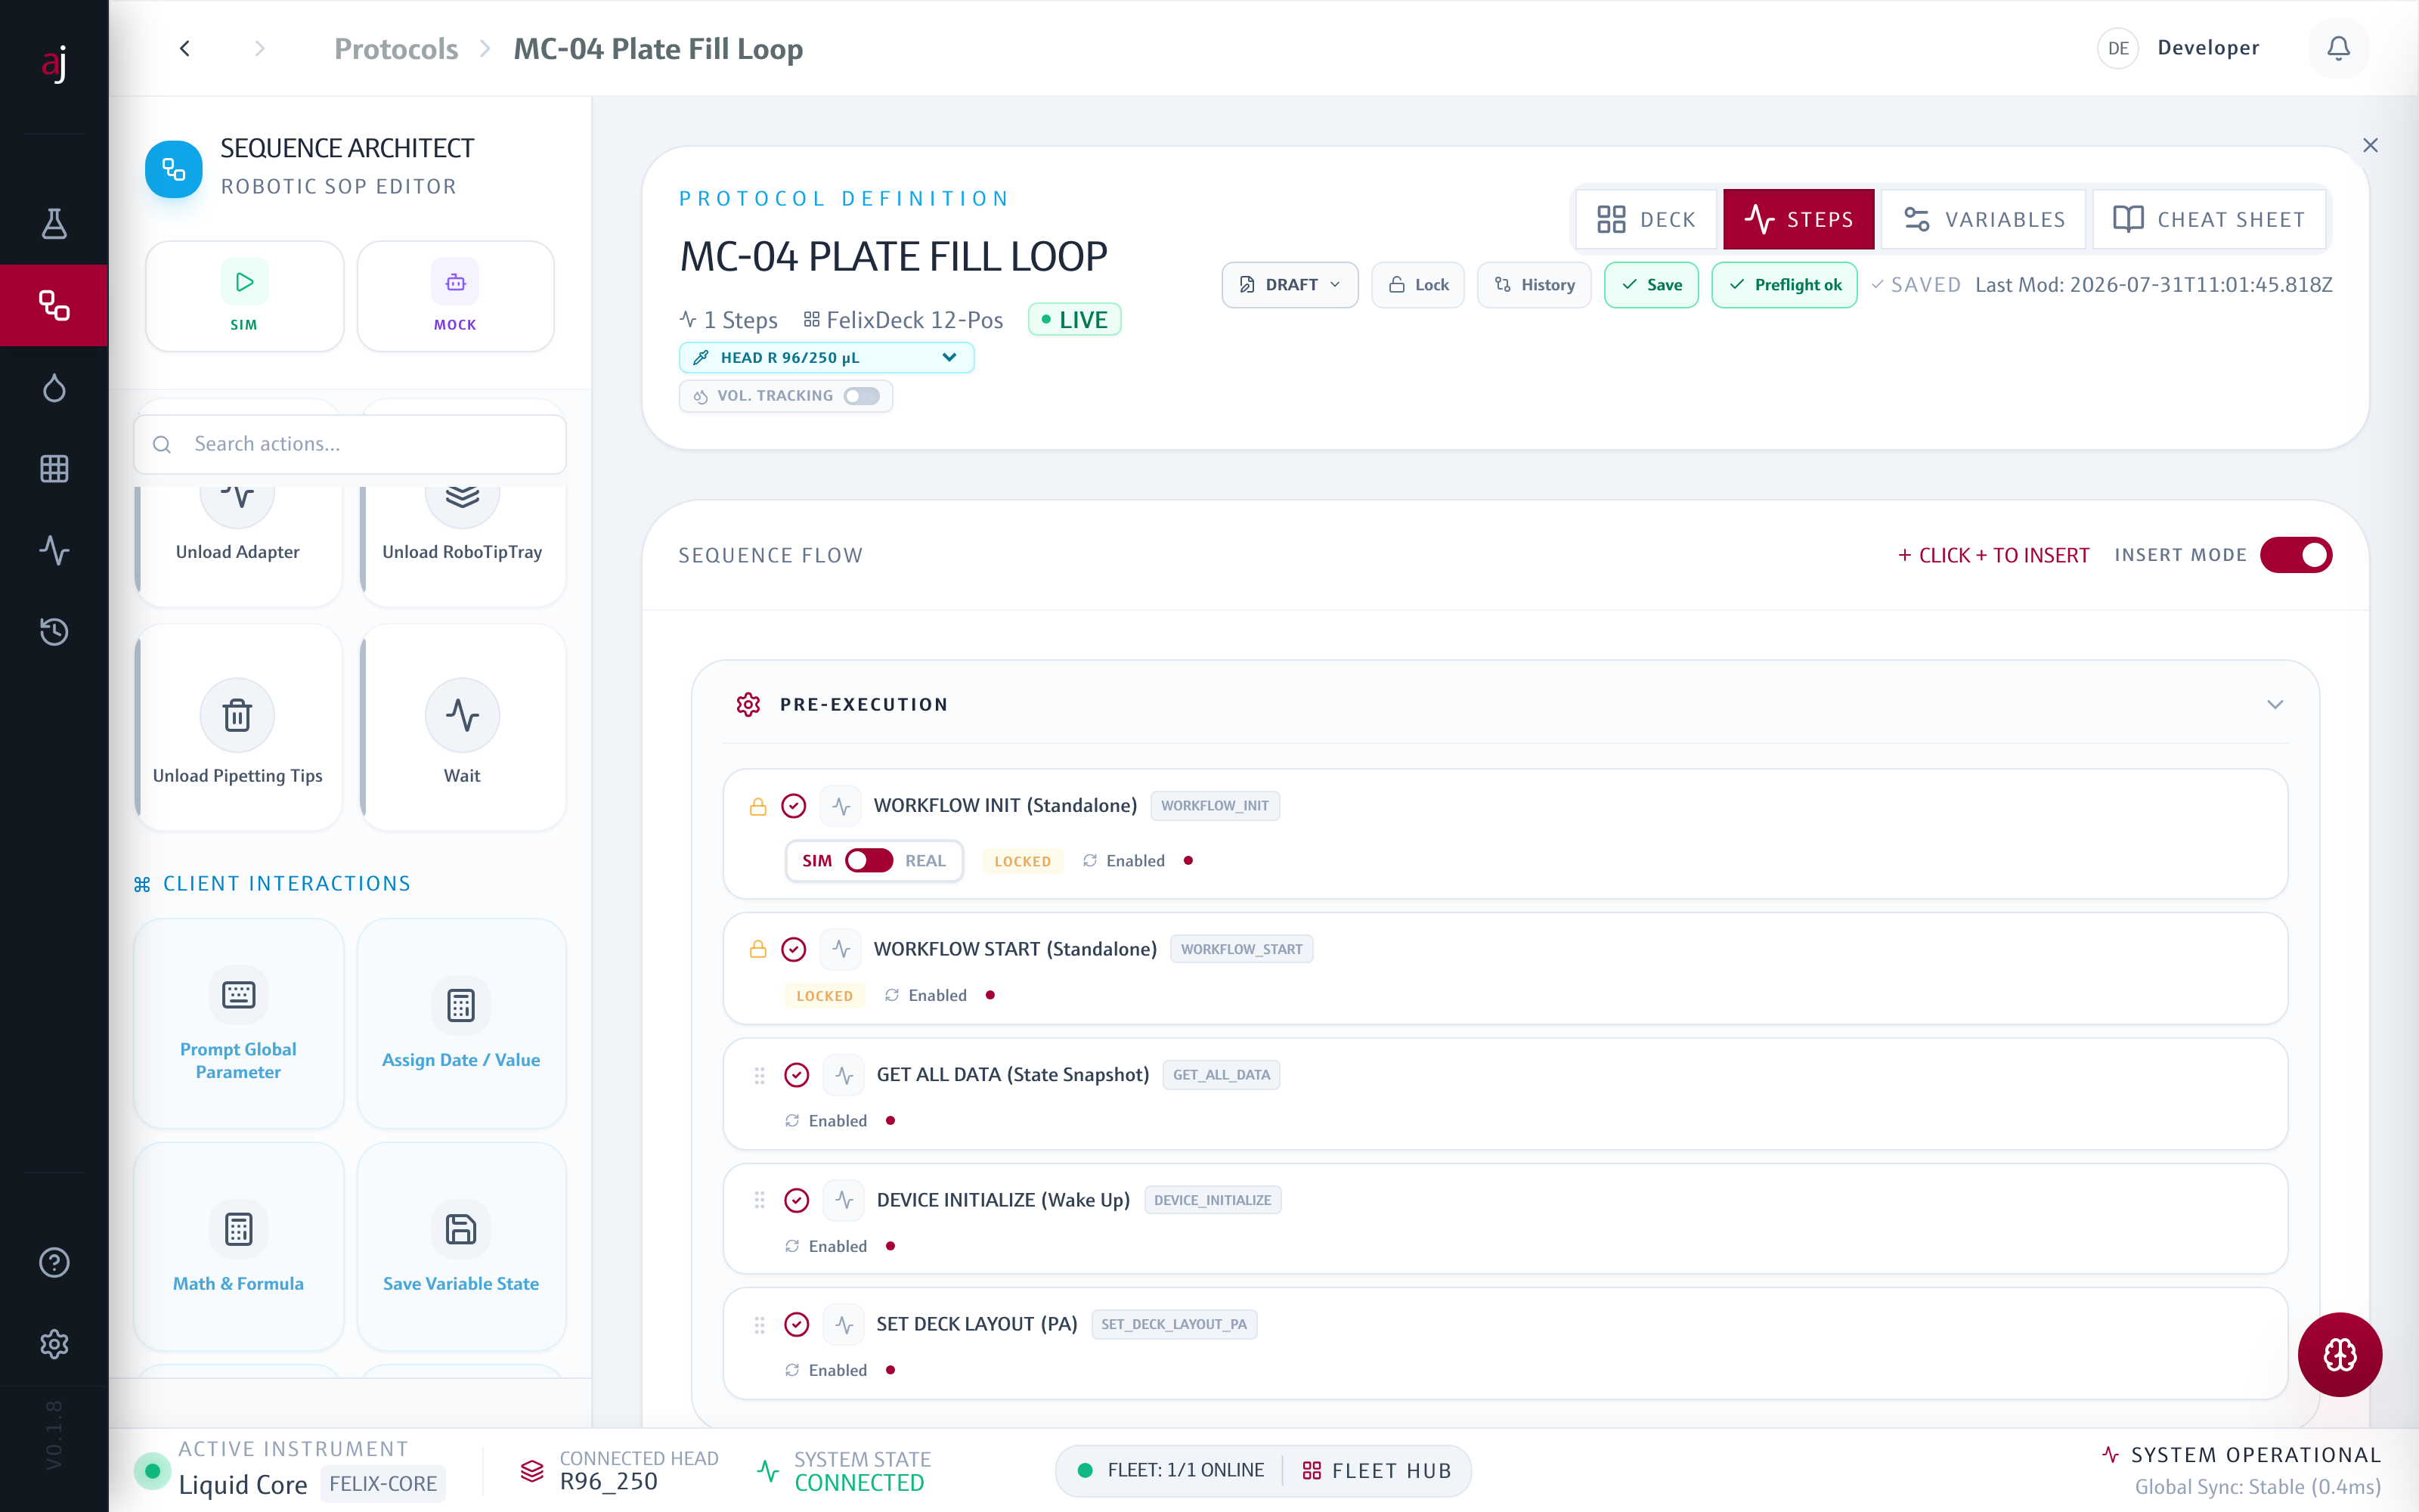Click the GET_ALL_DATA tag
The width and height of the screenshot is (2419, 1512).
coord(1221,1075)
